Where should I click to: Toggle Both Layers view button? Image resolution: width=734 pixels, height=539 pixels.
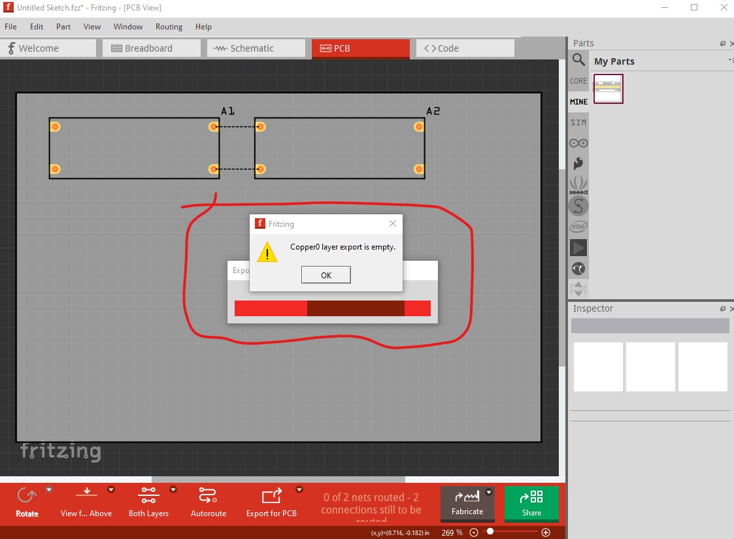coord(148,502)
